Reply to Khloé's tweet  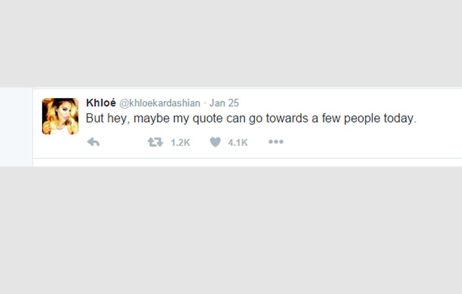tap(93, 142)
